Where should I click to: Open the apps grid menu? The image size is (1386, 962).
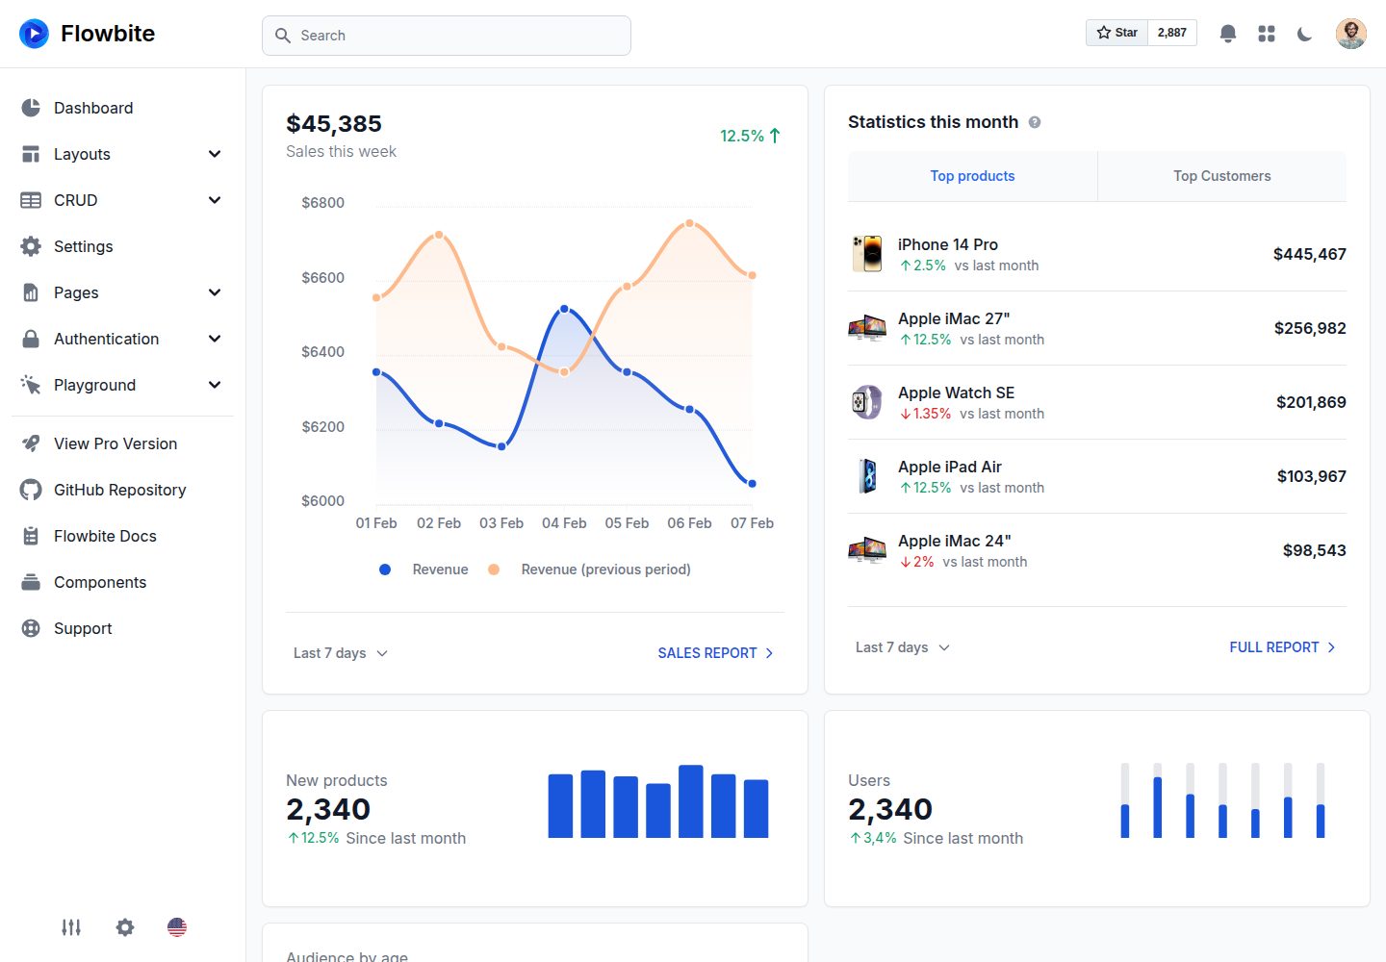[1267, 34]
